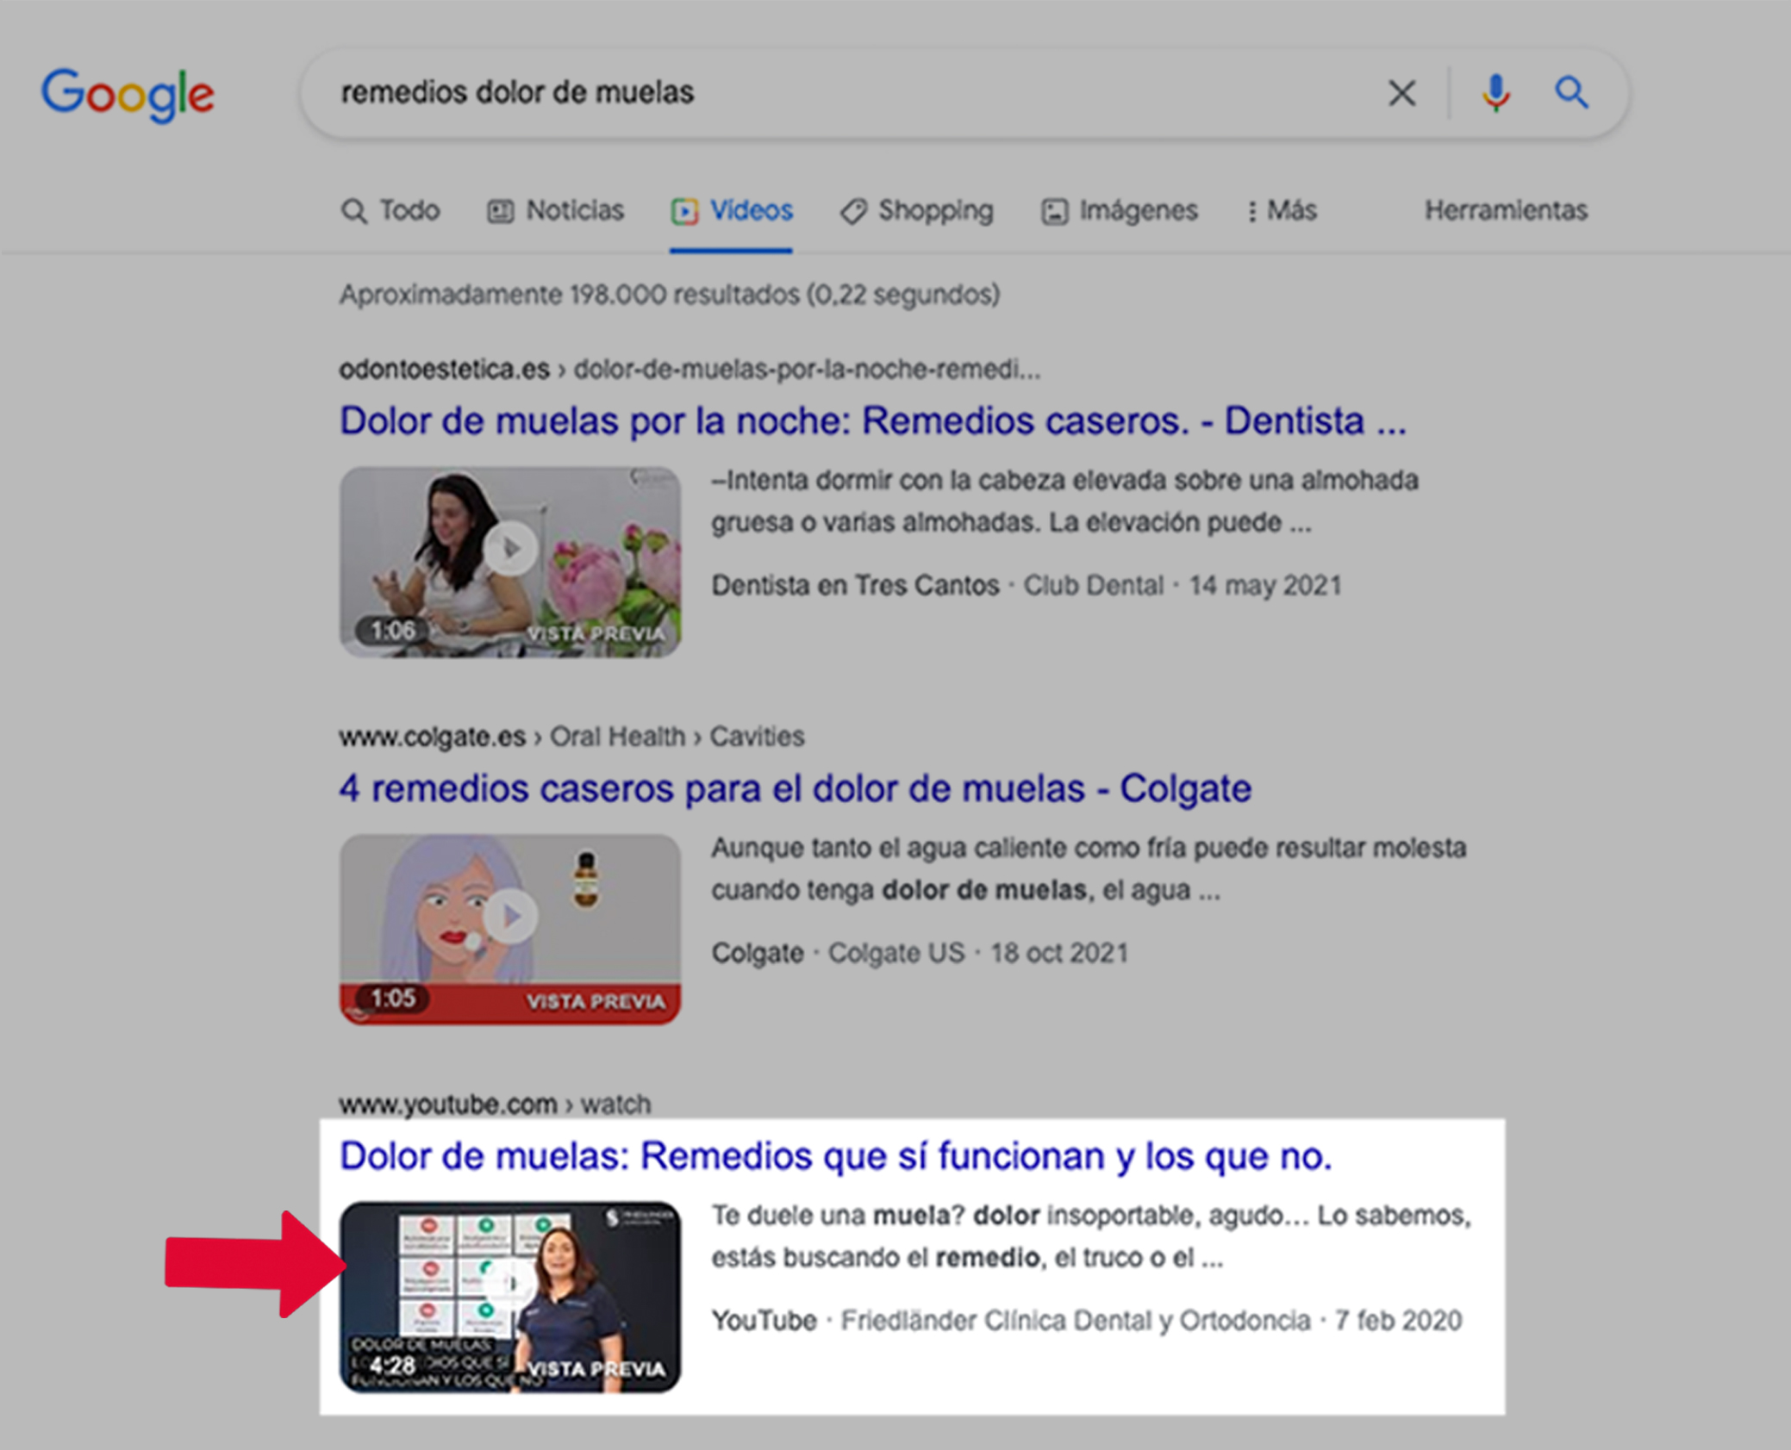
Task: Click the blue magnifier search icon
Action: coord(1571,92)
